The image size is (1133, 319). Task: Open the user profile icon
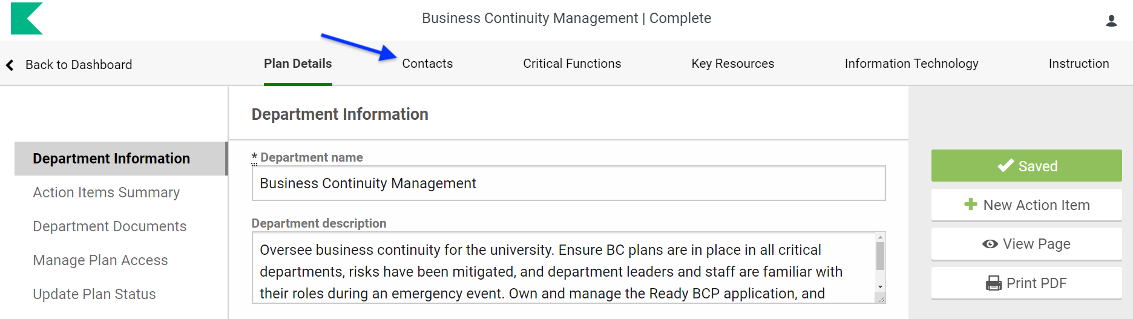tap(1111, 21)
